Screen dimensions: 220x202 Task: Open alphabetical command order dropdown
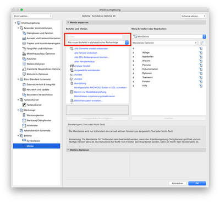pyautogui.click(x=97, y=42)
